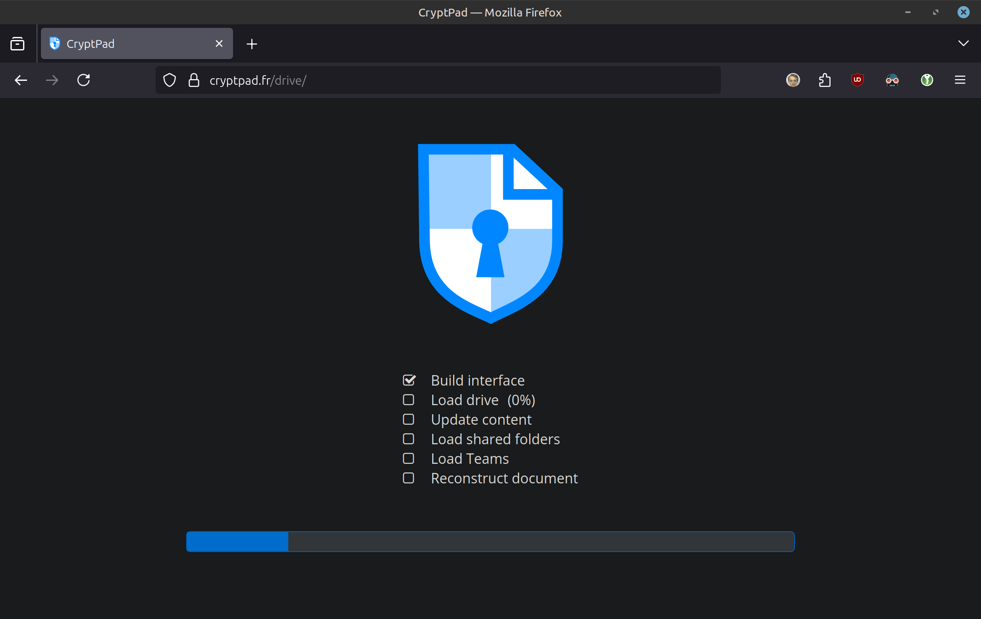Click the uBlock Origin extension icon
This screenshot has height=619, width=981.
point(857,80)
